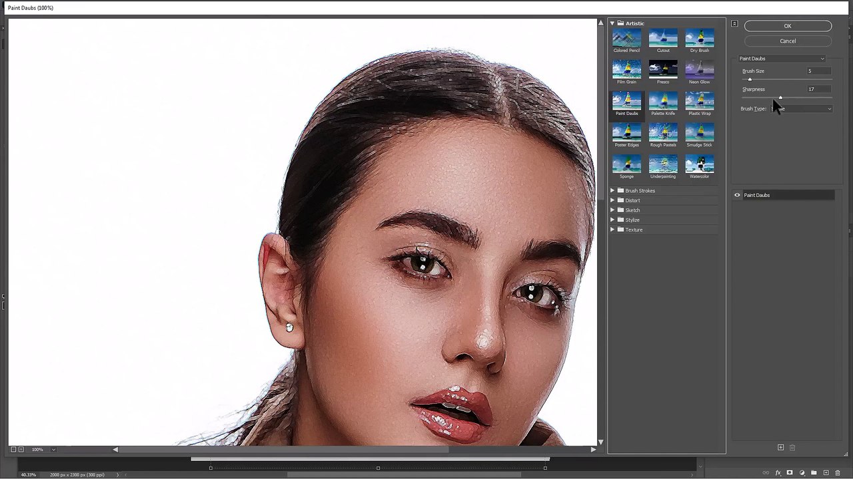The width and height of the screenshot is (853, 479).
Task: Open the Paint Daubs filter dropdown
Action: (x=782, y=59)
